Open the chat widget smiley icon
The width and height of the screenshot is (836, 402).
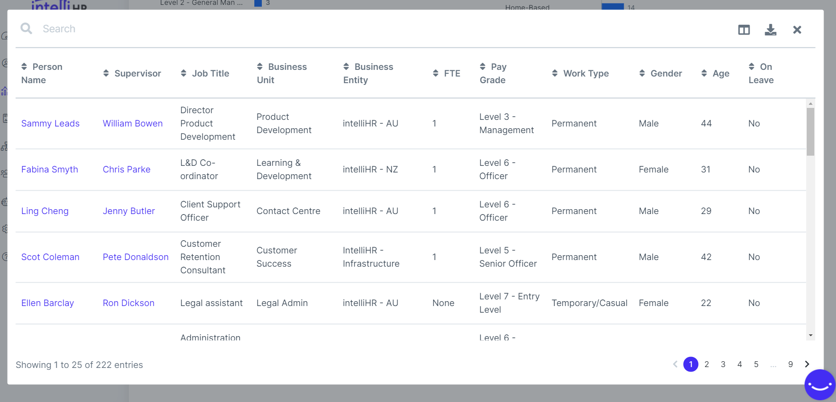click(819, 384)
